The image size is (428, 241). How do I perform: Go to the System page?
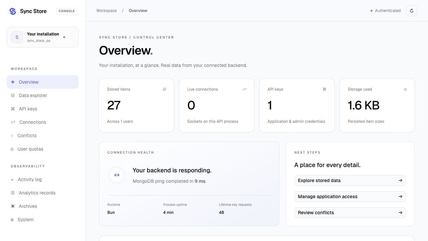42,220
